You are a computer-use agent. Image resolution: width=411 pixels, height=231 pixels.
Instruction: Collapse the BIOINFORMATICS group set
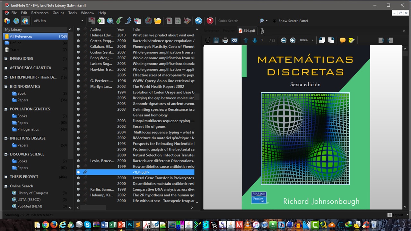click(x=6, y=87)
